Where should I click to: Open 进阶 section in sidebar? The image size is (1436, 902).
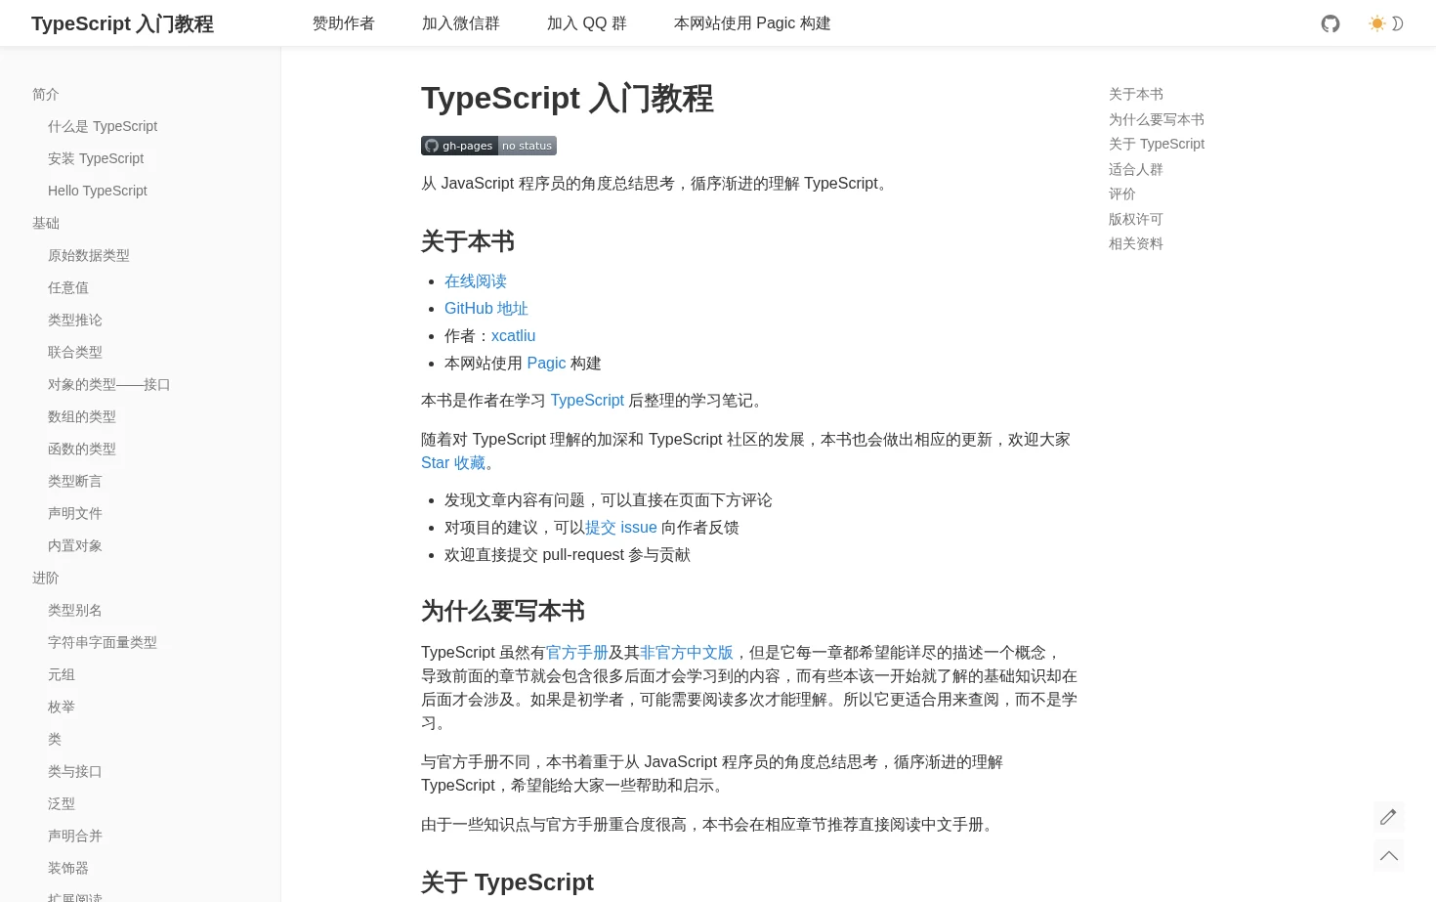[46, 578]
